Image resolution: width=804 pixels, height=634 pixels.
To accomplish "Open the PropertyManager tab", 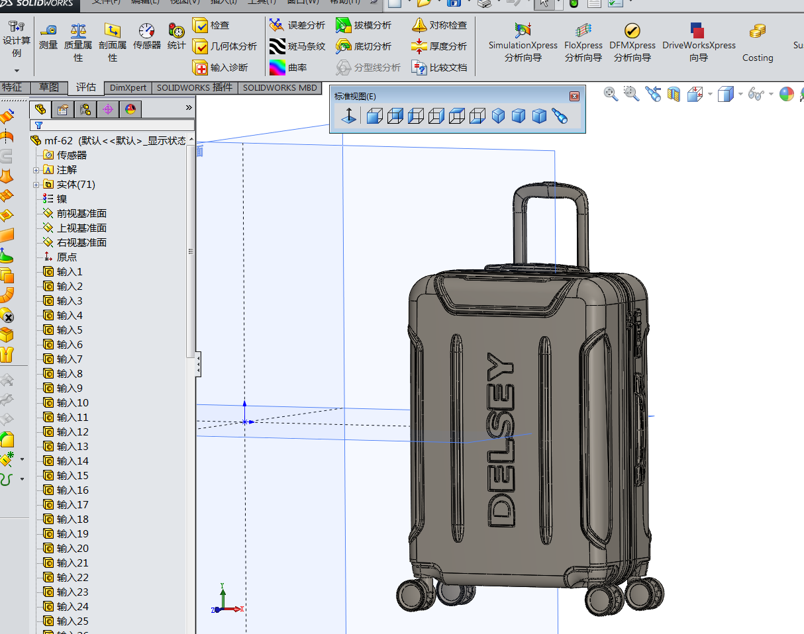I will [63, 109].
